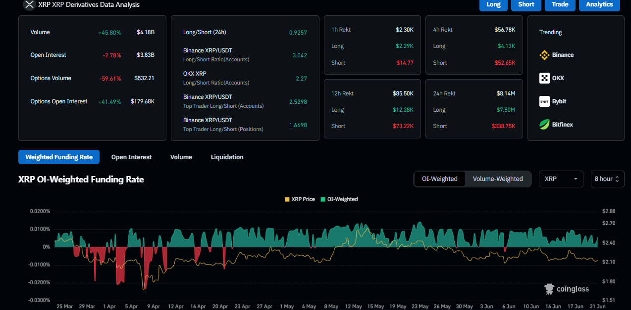
Task: Toggle the OI-Weighted legend swatch
Action: [x=323, y=199]
